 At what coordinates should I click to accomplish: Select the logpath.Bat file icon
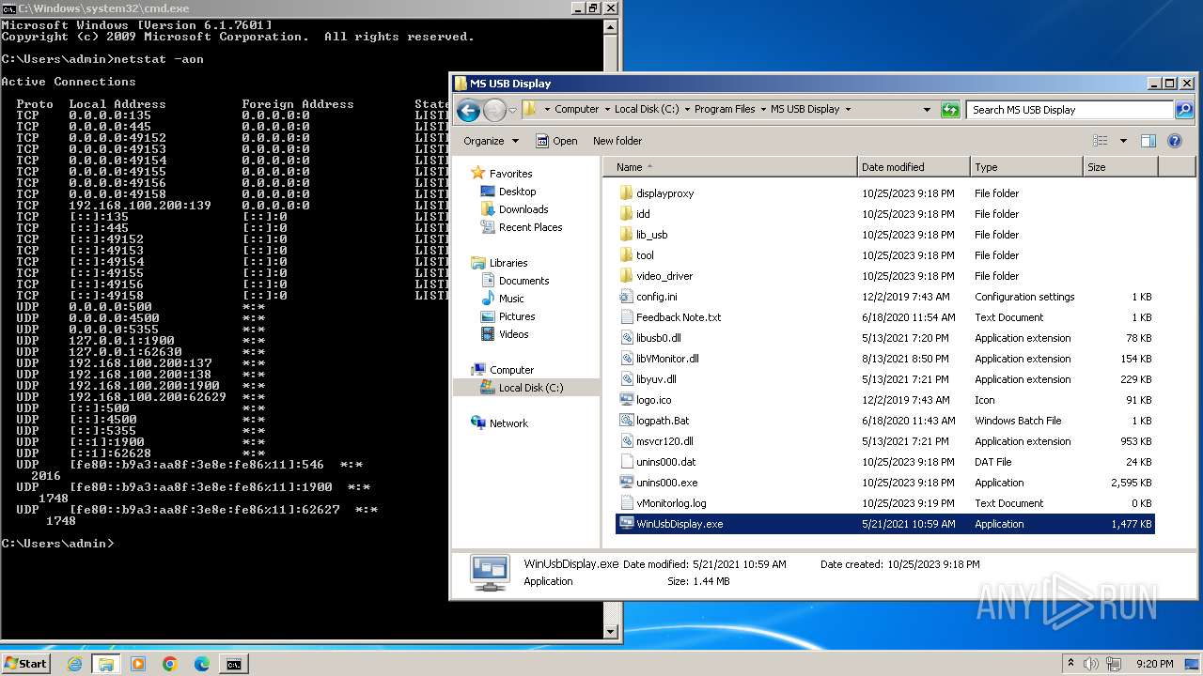[x=627, y=421]
